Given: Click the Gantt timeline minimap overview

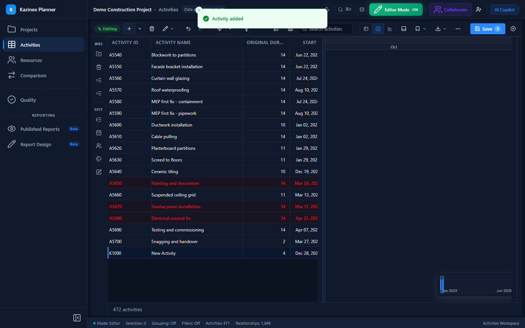Looking at the screenshot, I should 475,284.
